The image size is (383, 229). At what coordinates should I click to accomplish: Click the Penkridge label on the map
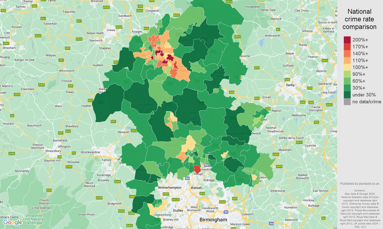[171, 145]
